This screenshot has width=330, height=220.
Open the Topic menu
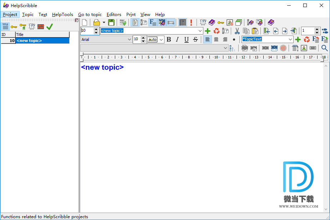(x=28, y=15)
